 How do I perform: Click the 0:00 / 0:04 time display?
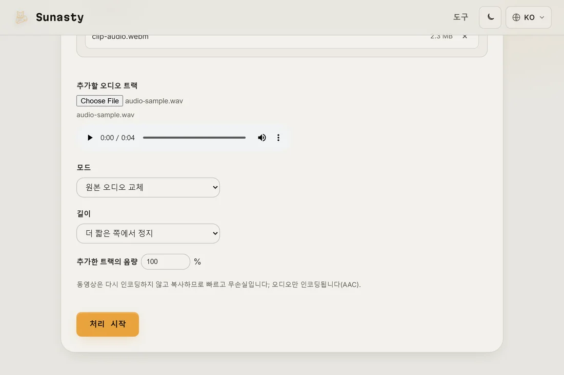pos(117,138)
